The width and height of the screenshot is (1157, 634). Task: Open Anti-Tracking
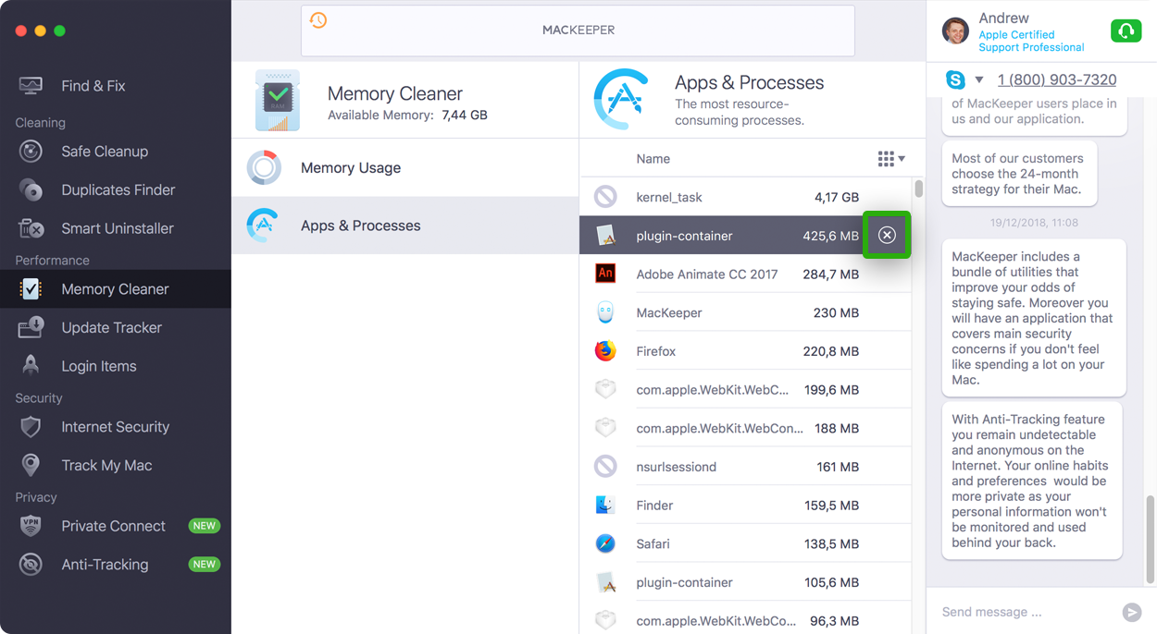pyautogui.click(x=105, y=565)
